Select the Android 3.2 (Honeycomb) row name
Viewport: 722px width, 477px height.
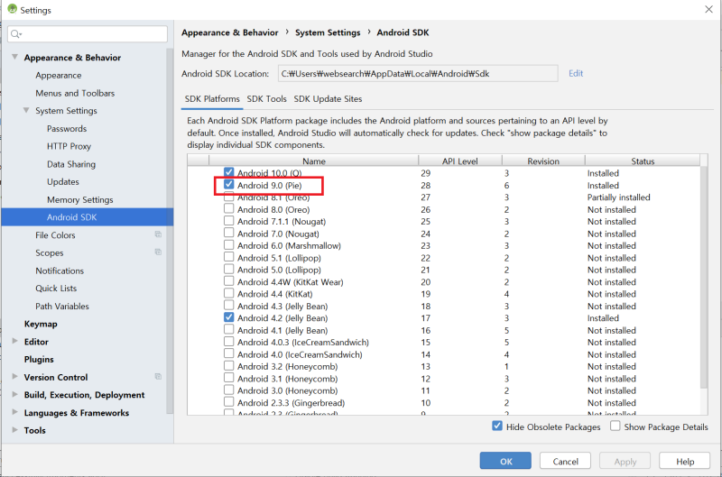pyautogui.click(x=287, y=367)
